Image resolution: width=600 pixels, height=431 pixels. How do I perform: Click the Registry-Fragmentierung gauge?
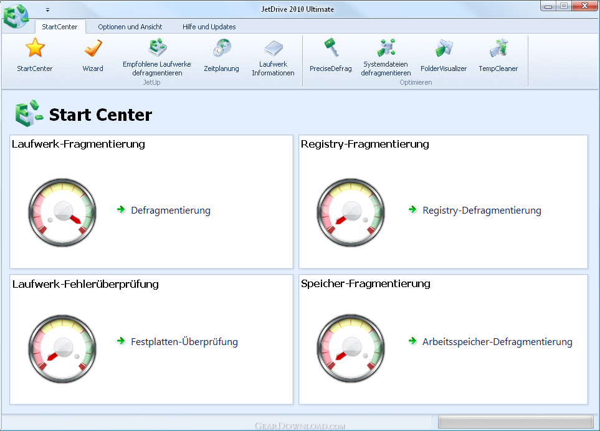pyautogui.click(x=351, y=212)
